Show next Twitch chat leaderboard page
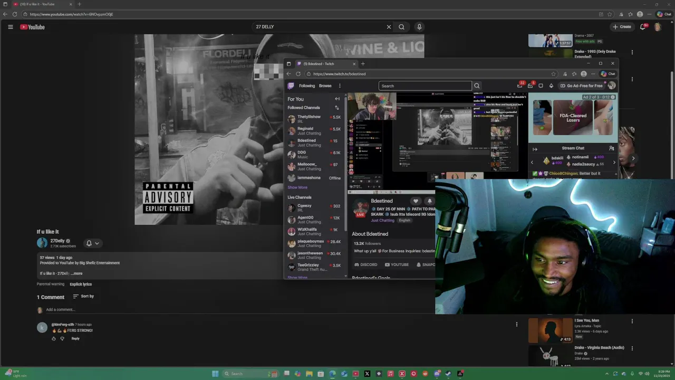Screen dimensions: 675x380 (614, 162)
